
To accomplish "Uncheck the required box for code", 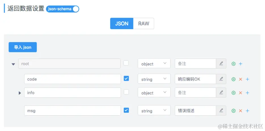I will [x=126, y=78].
